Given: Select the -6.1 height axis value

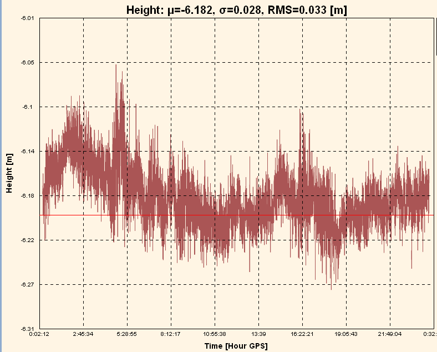Looking at the screenshot, I should click(x=29, y=107).
